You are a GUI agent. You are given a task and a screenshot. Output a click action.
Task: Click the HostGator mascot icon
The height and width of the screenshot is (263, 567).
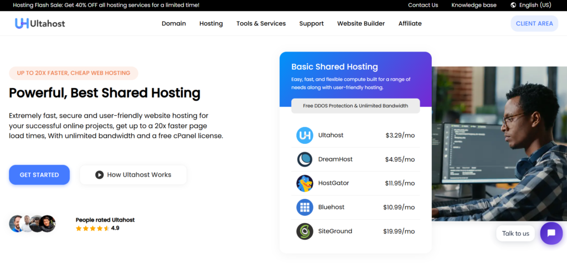coord(305,183)
